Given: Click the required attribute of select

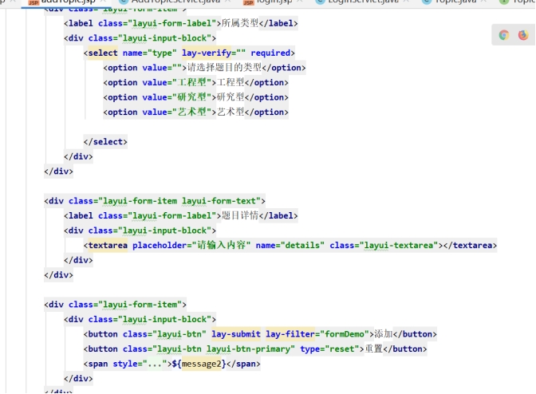Looking at the screenshot, I should [270, 53].
